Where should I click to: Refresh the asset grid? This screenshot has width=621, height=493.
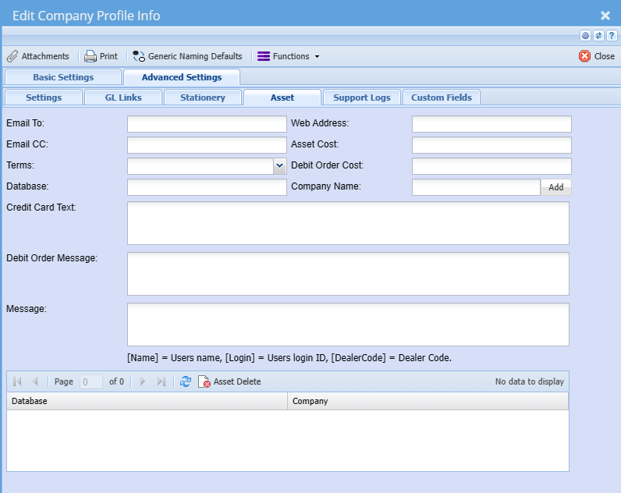coord(186,381)
